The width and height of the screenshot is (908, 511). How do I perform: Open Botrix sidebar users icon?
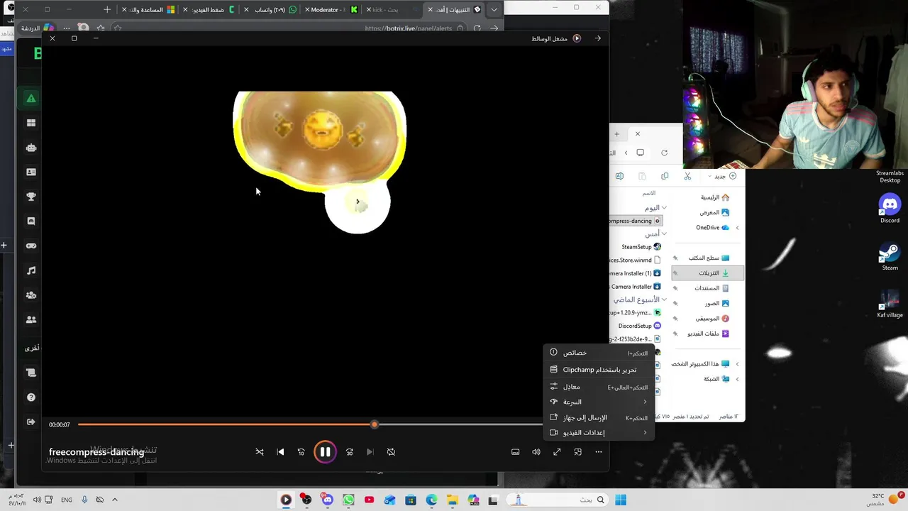coord(31,319)
